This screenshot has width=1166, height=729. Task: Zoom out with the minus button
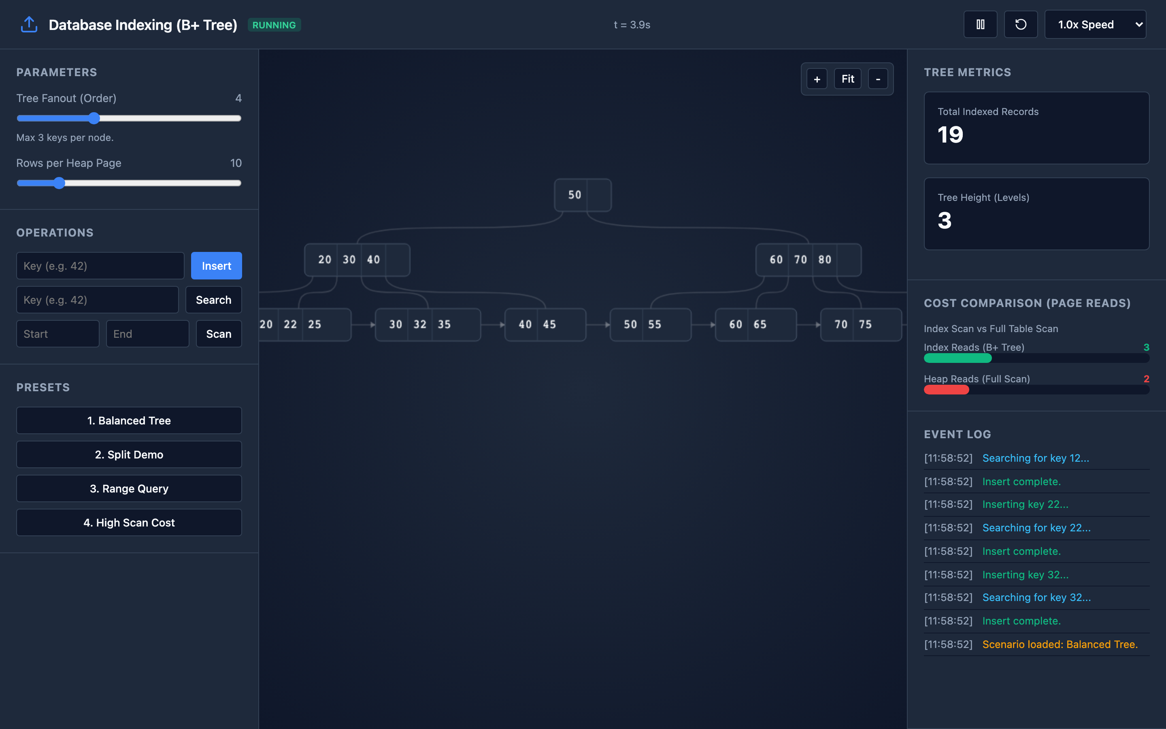878,79
